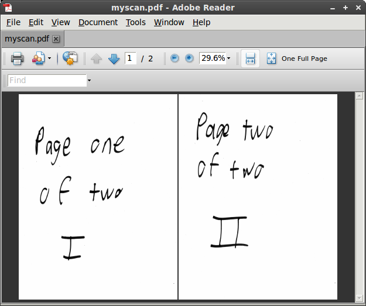This screenshot has width=366, height=306.
Task: Open the Tools menu
Action: click(x=136, y=22)
